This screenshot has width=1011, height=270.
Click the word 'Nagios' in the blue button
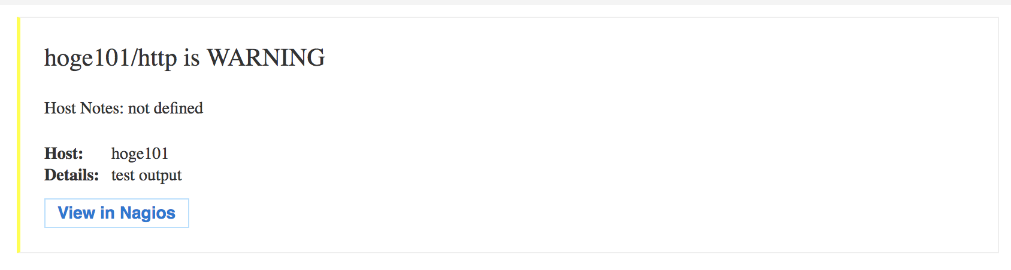[x=147, y=213]
